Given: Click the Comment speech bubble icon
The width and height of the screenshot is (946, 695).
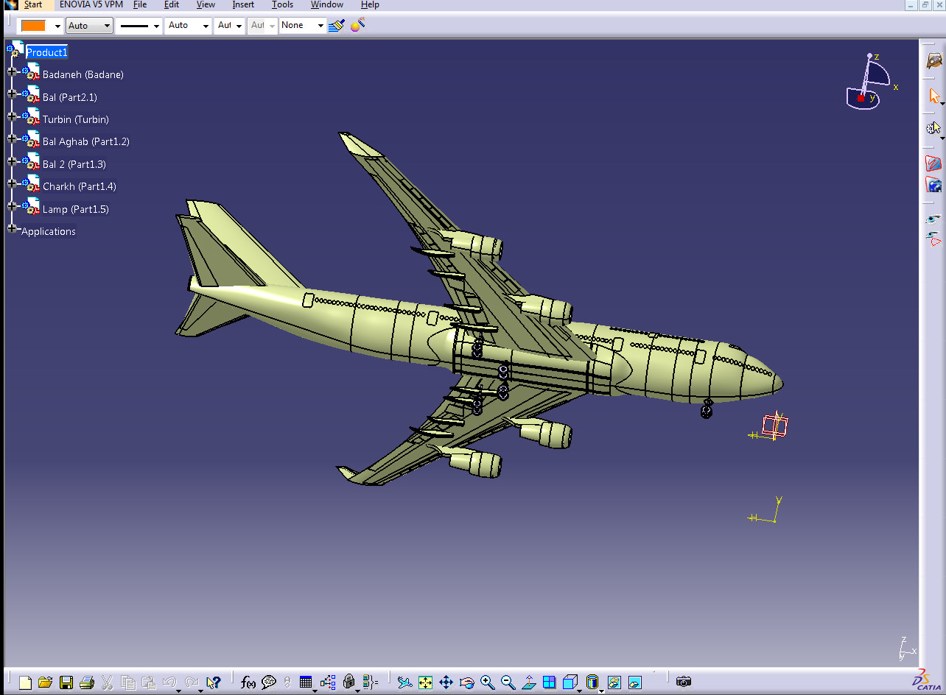Looking at the screenshot, I should coord(269,682).
